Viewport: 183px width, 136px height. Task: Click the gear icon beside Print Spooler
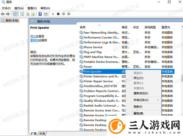pos(81,71)
